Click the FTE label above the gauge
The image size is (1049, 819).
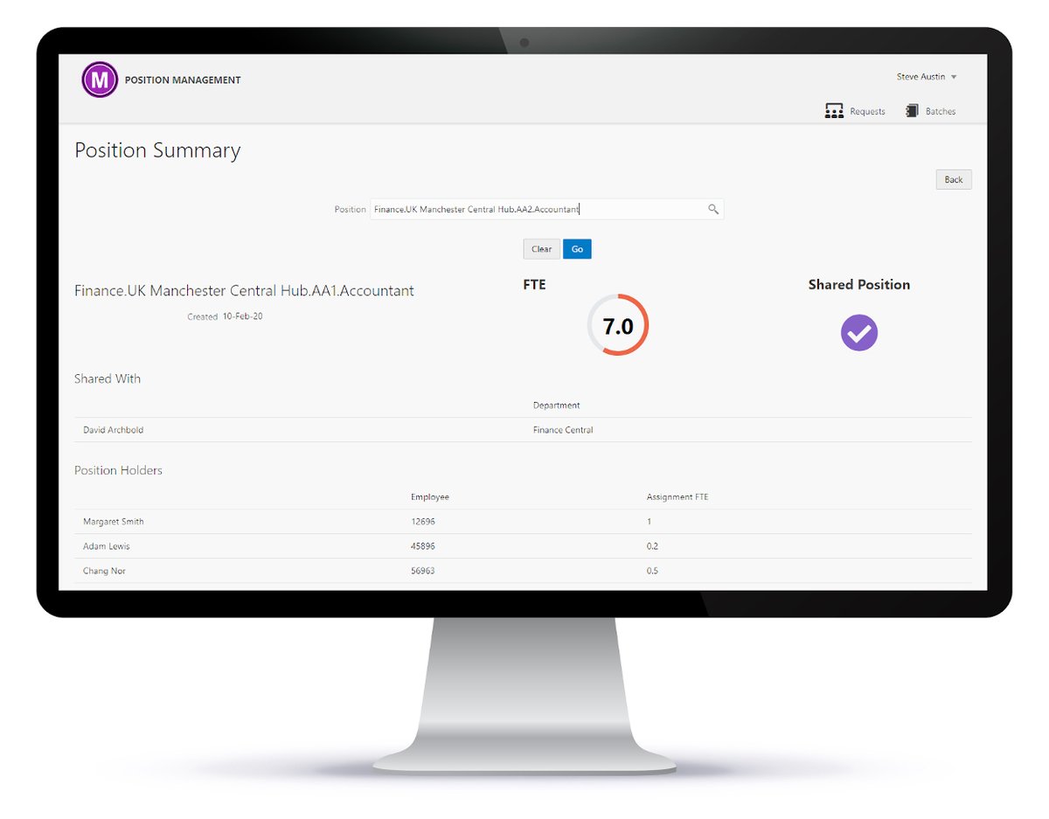pos(534,284)
